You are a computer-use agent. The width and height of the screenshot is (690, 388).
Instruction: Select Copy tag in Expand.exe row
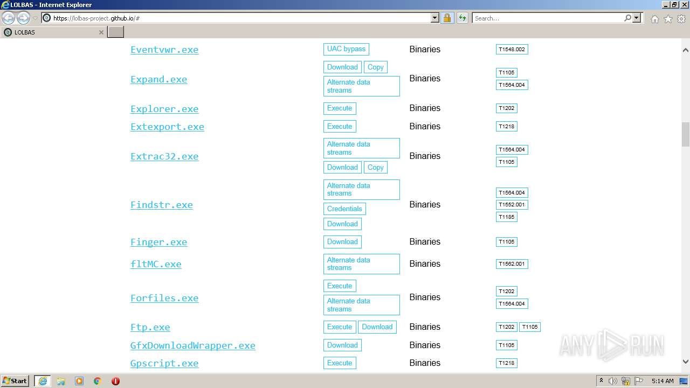[x=376, y=67]
